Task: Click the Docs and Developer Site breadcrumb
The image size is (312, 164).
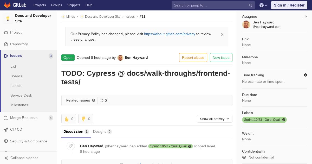Action: tap(102, 17)
